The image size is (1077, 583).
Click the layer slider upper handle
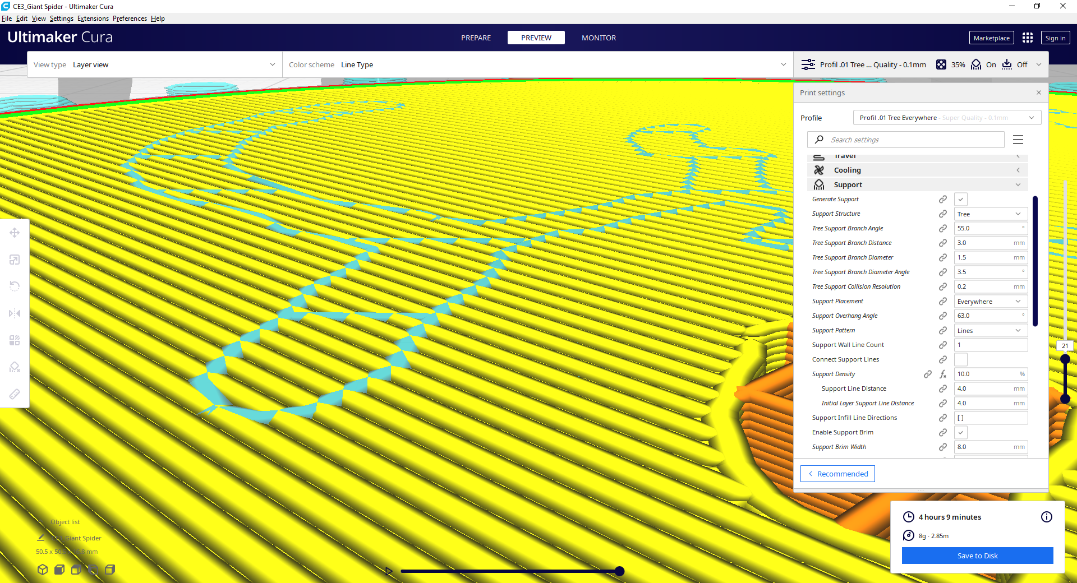tap(1065, 359)
